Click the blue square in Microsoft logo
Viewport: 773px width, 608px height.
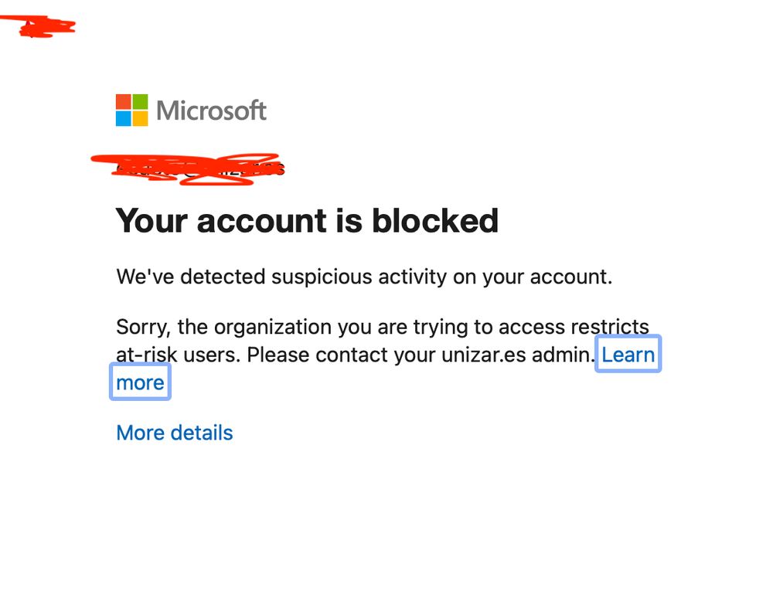pos(124,118)
